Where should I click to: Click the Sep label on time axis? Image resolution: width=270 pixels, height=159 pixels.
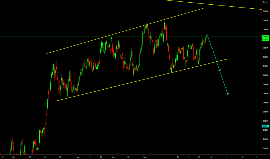pyautogui.click(x=145, y=157)
